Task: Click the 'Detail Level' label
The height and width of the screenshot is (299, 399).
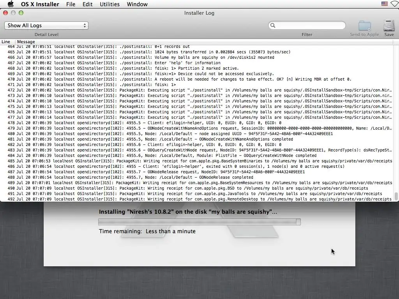Action: coord(46,35)
